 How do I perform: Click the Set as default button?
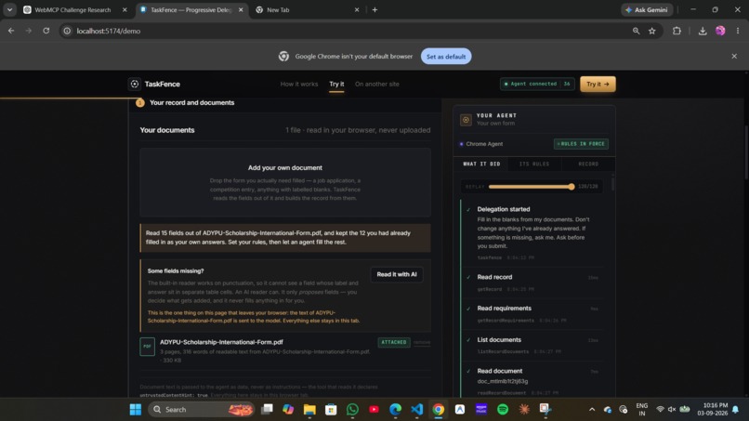click(x=446, y=57)
